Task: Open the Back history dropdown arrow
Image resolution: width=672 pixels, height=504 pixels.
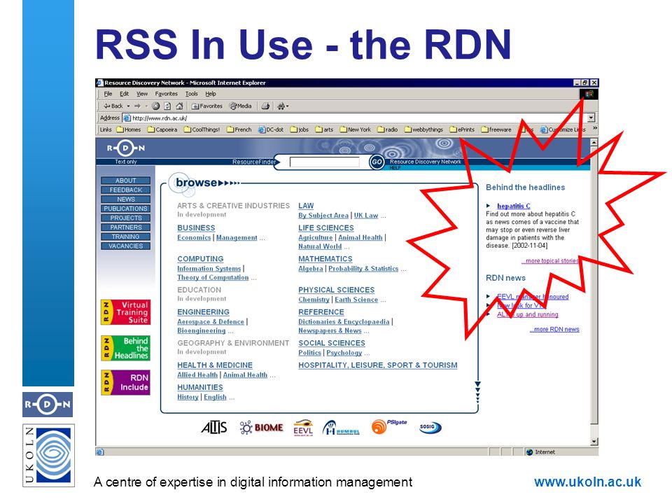Action: click(x=128, y=106)
